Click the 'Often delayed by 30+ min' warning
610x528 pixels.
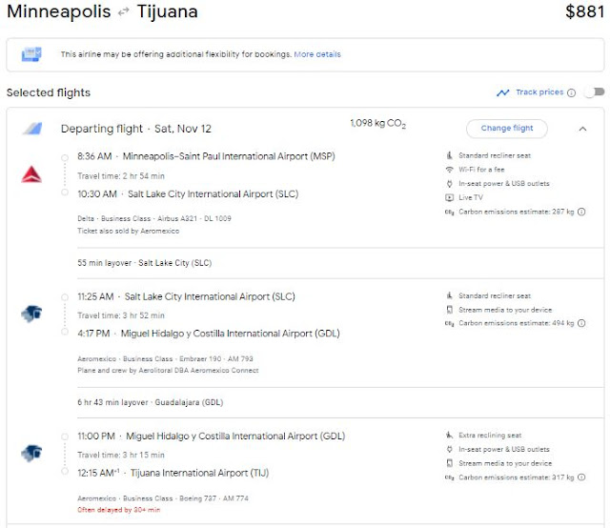(116, 511)
